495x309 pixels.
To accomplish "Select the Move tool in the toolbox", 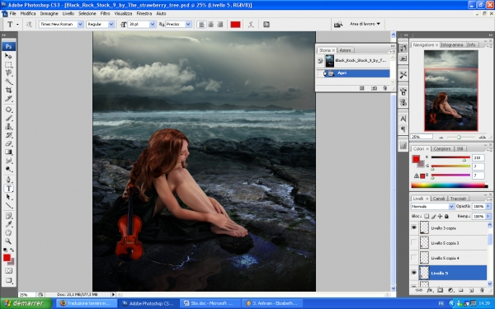I will (x=8, y=56).
